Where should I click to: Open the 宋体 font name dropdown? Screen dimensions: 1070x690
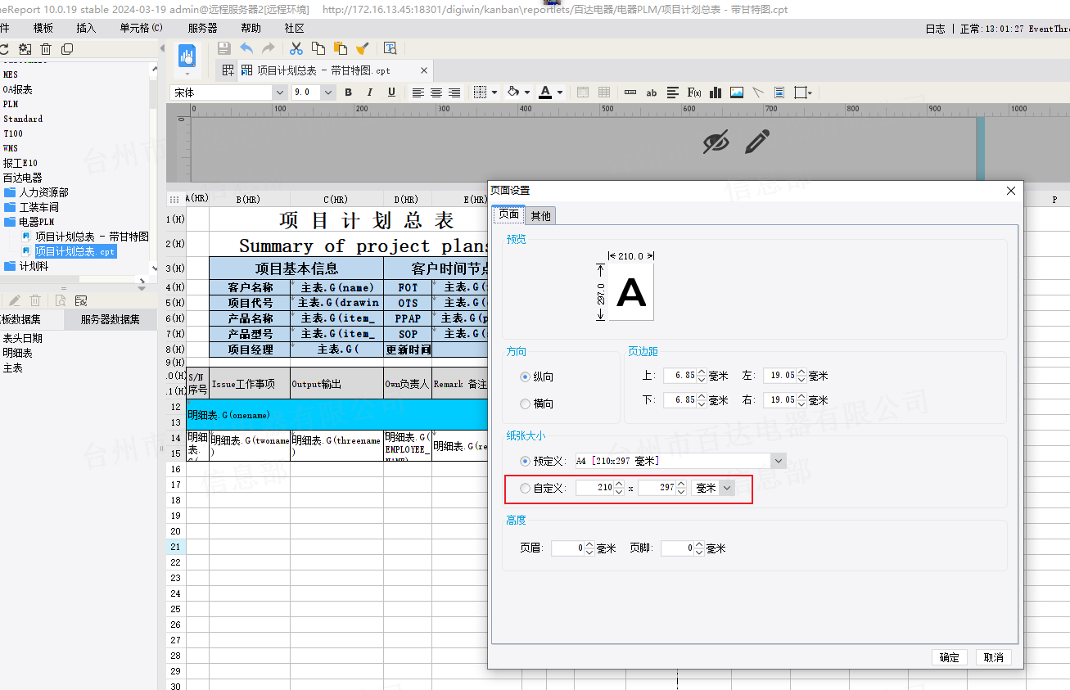[x=278, y=92]
